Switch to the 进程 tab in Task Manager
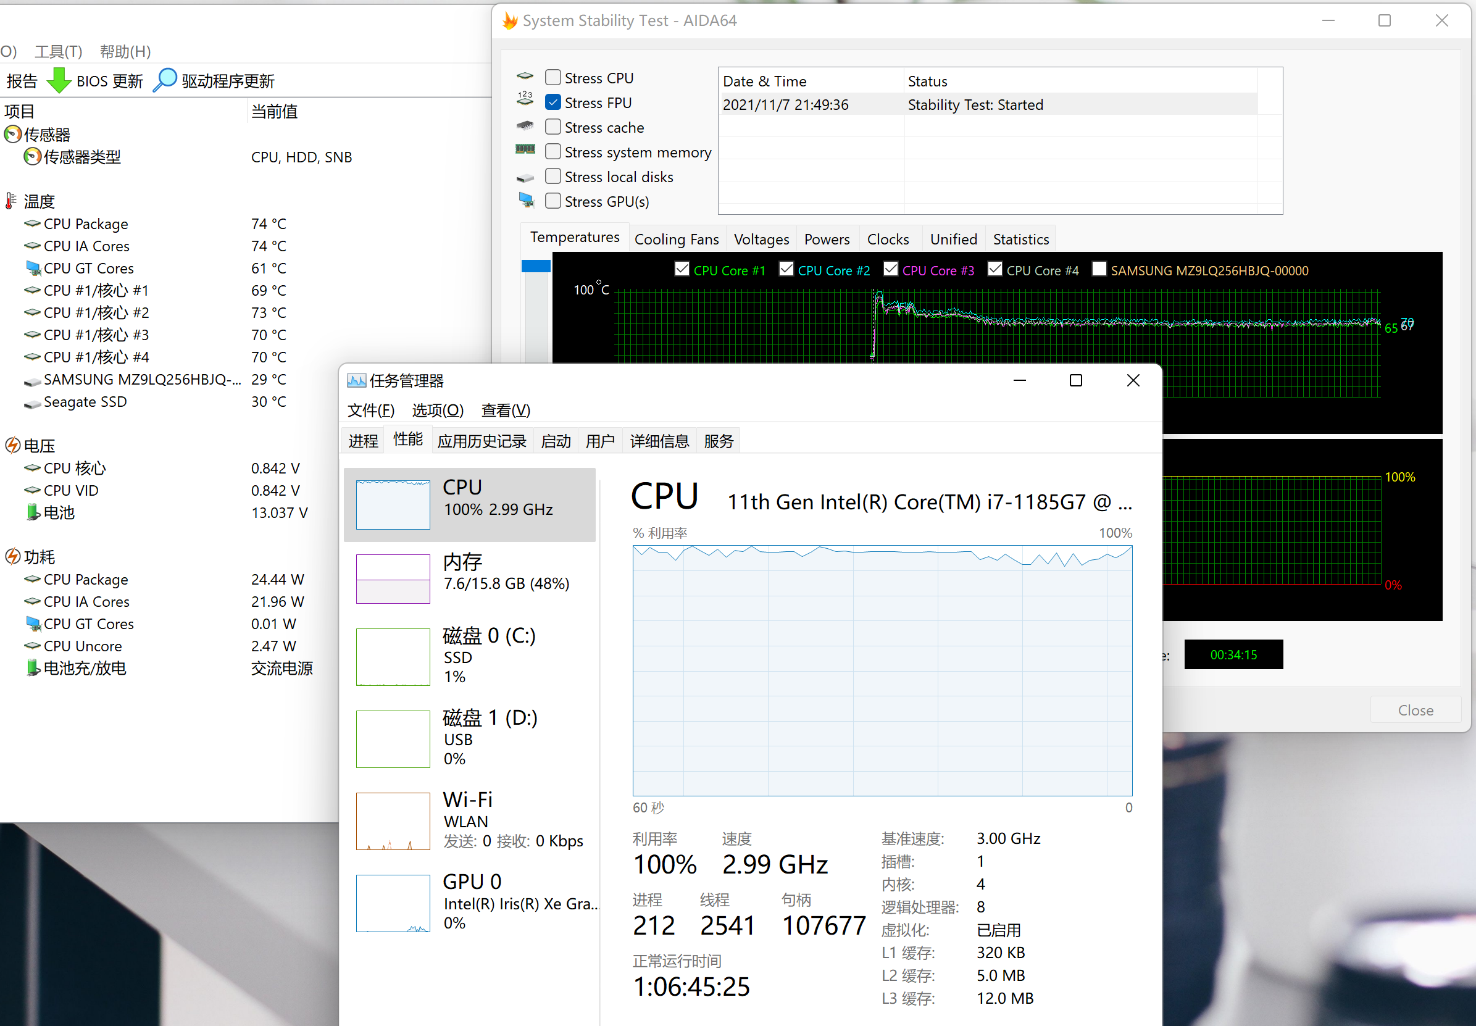This screenshot has height=1026, width=1476. tap(362, 441)
